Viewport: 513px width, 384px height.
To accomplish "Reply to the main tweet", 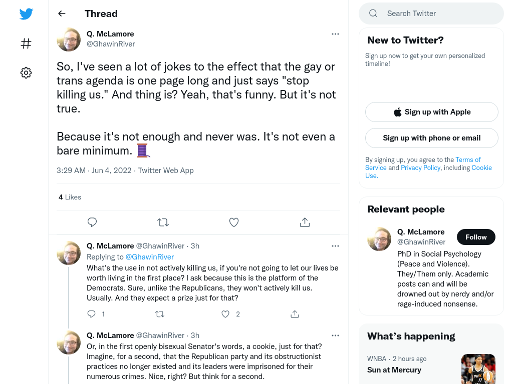I will (x=92, y=222).
